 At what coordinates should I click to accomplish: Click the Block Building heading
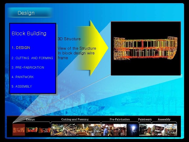point(29,33)
